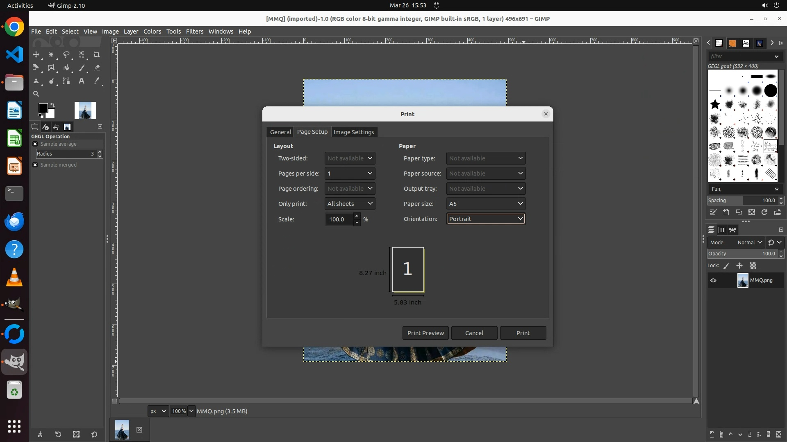
Task: Pick the Bucket Fill tool
Action: [x=66, y=68]
